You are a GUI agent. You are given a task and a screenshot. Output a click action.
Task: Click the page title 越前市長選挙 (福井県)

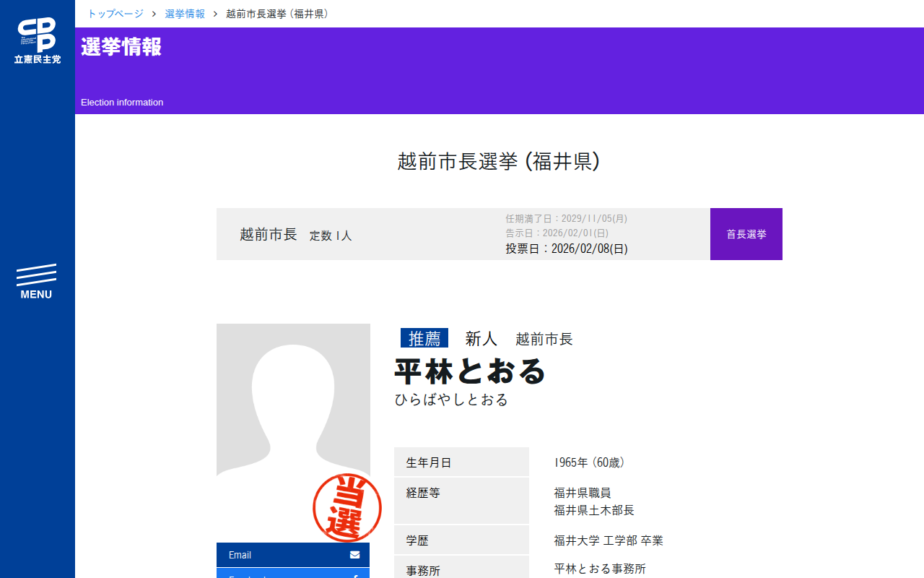(x=499, y=161)
